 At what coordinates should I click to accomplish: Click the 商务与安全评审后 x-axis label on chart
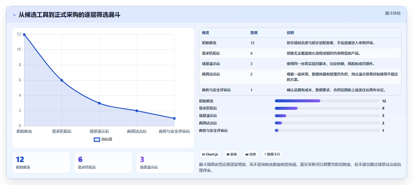coord(174,131)
